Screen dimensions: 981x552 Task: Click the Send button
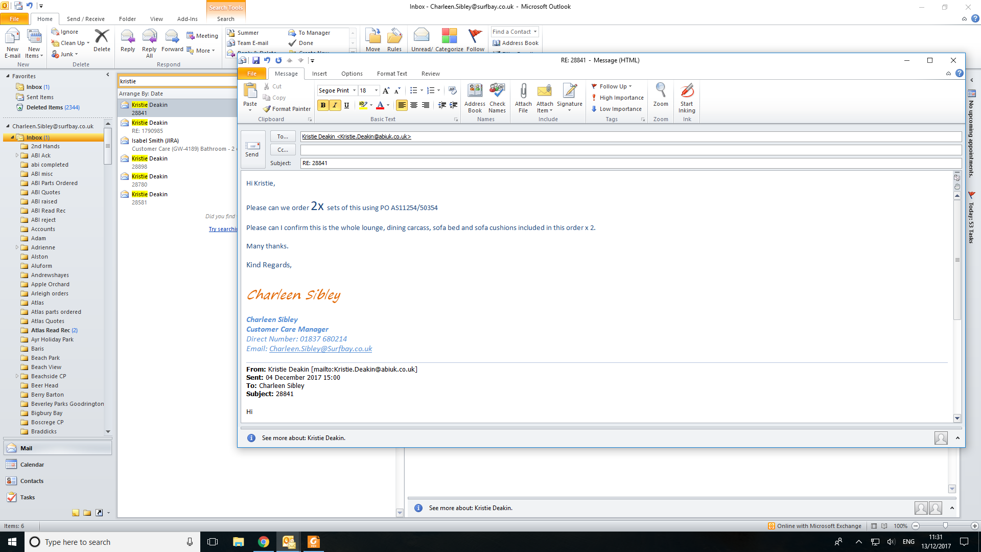pos(252,149)
